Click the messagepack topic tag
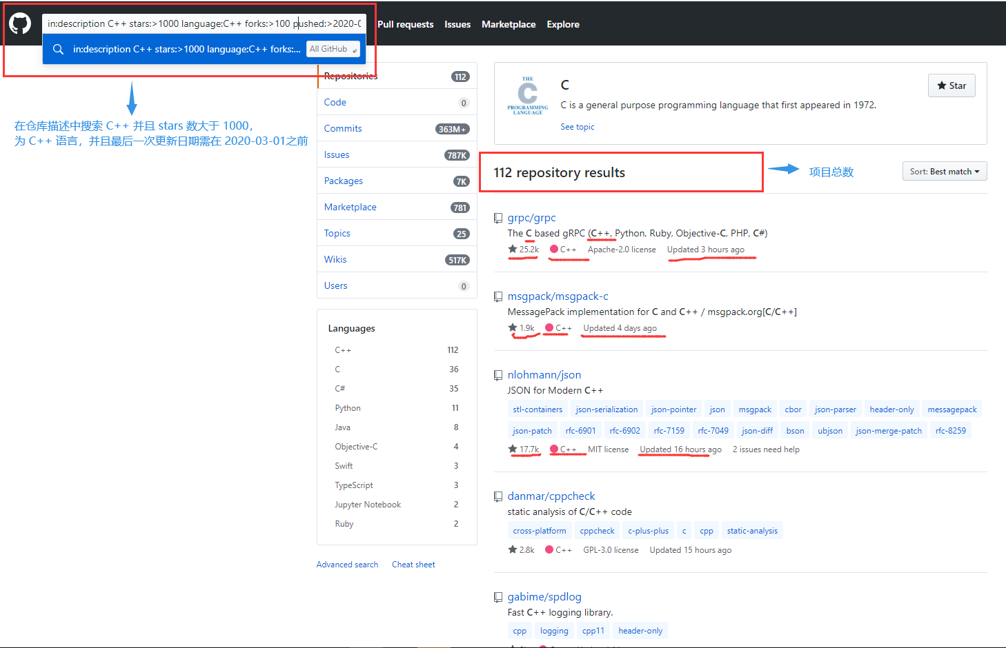 click(x=951, y=409)
